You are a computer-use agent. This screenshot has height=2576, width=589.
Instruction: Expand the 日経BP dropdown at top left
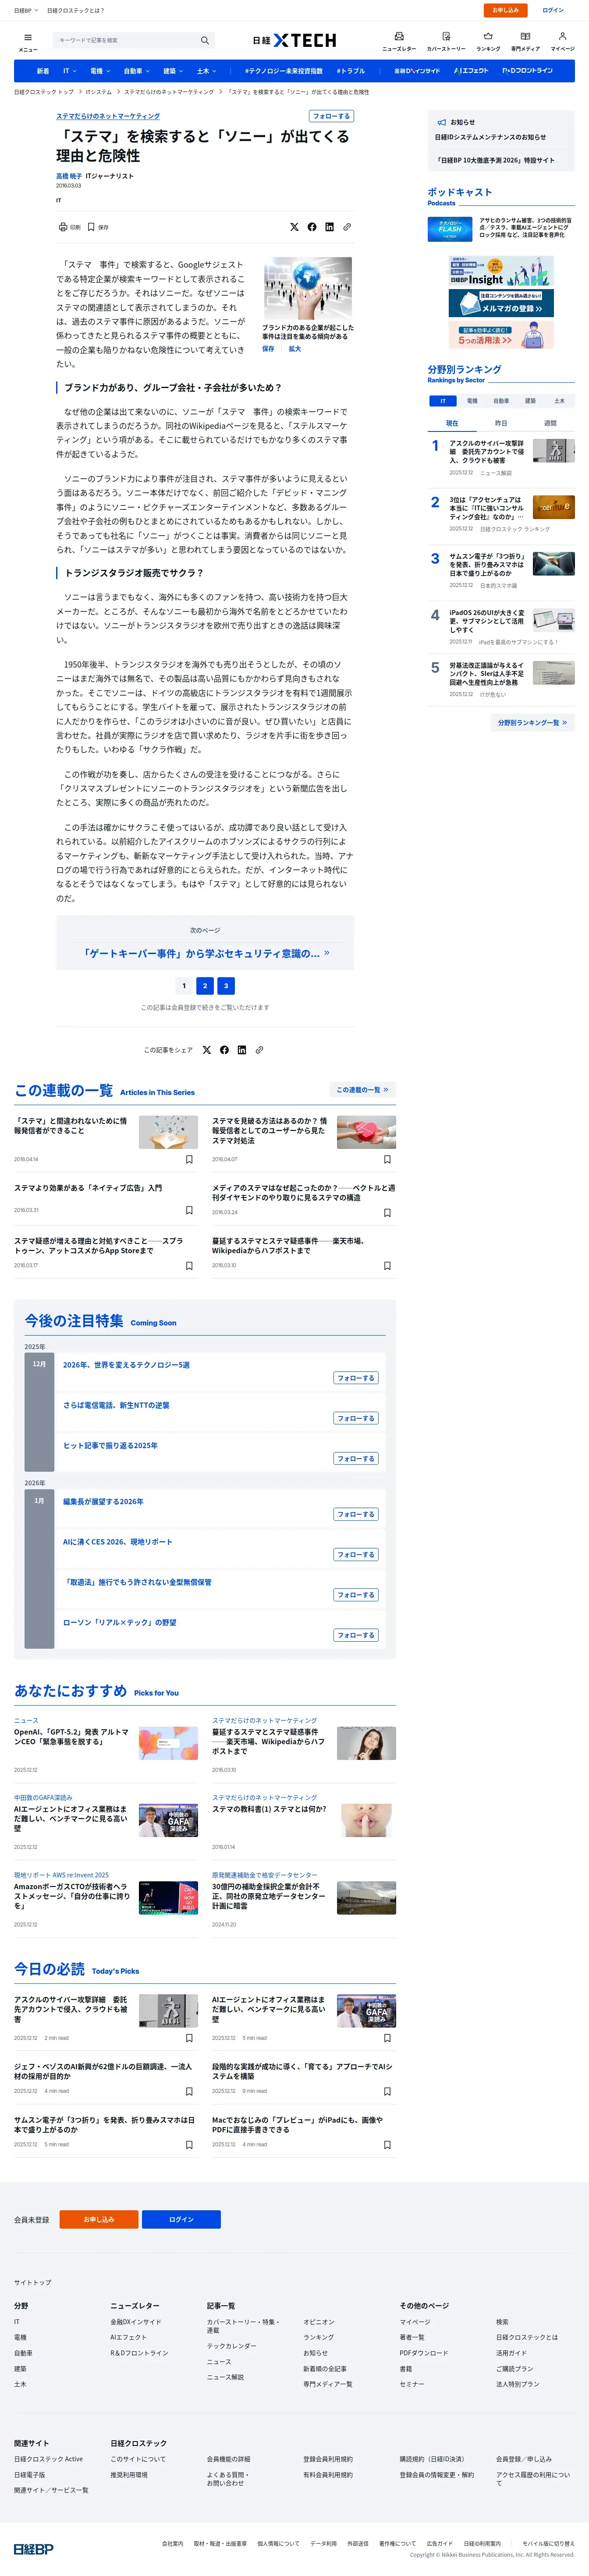point(25,10)
